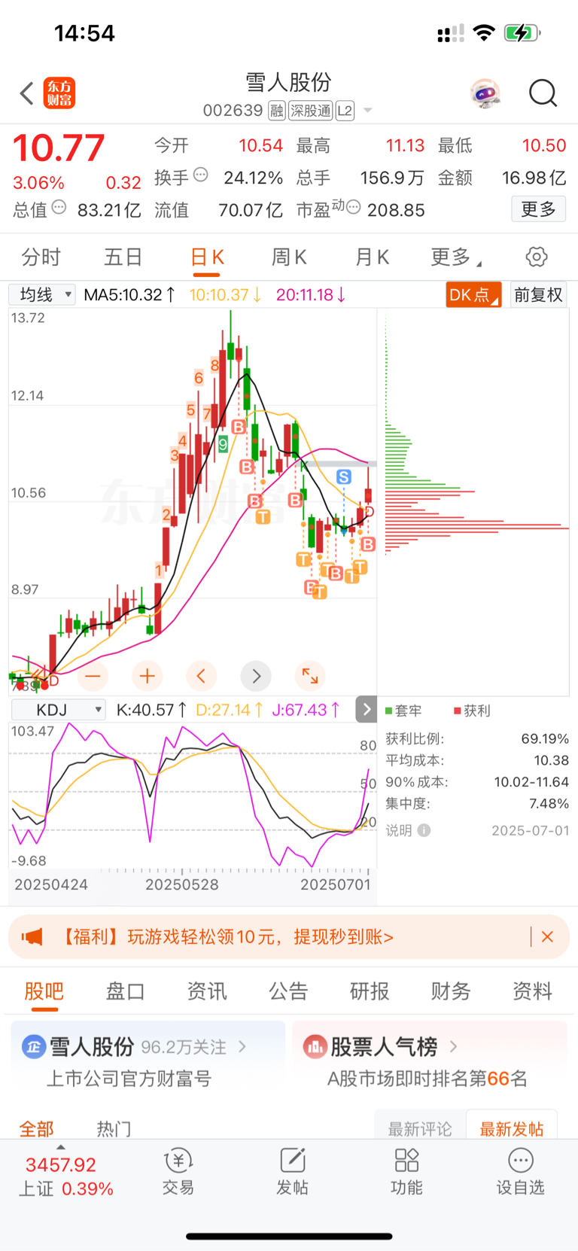Switch to the 盘口 tab
The image size is (578, 1251).
(x=126, y=991)
